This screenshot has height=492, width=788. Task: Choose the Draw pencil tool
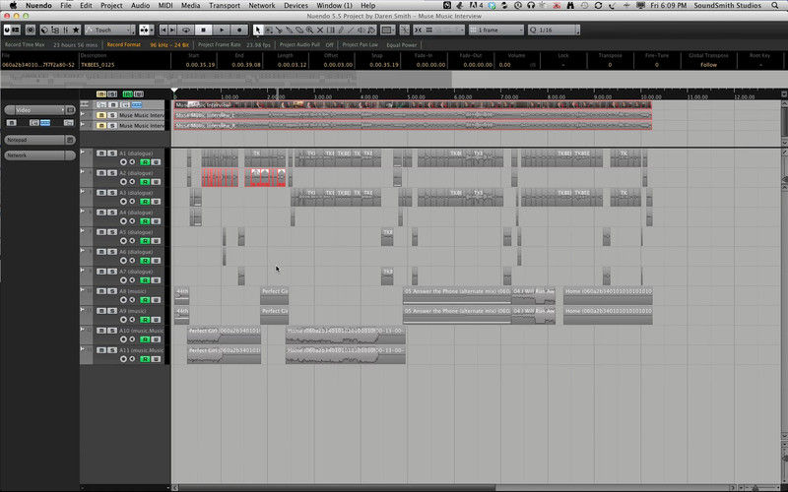point(341,31)
